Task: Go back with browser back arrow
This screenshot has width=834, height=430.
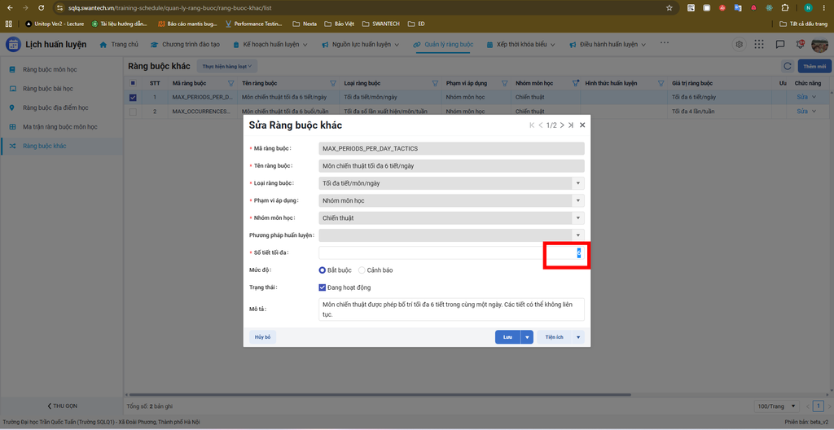Action: coord(10,8)
